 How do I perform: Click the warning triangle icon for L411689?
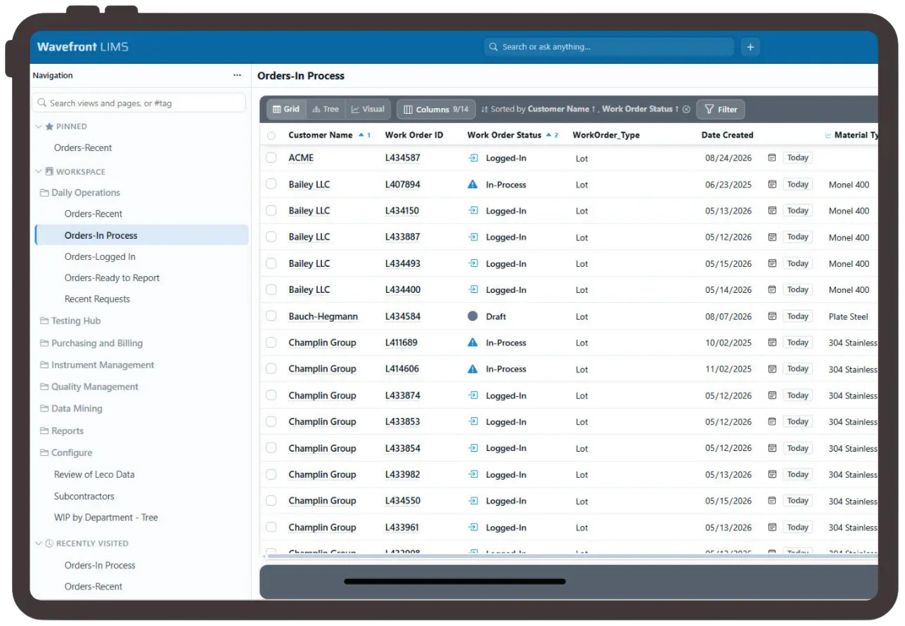[x=473, y=343]
